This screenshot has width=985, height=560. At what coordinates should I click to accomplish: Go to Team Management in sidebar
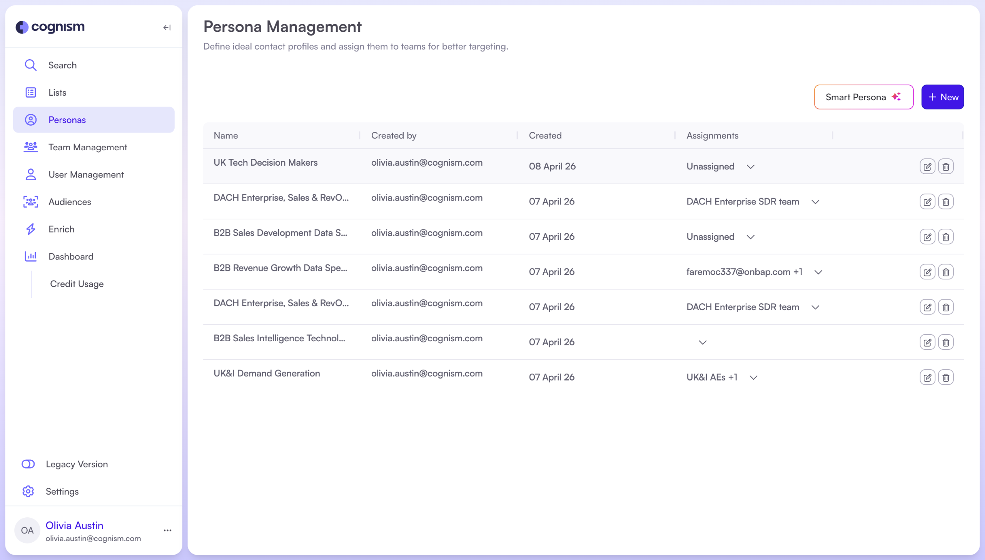tap(87, 147)
